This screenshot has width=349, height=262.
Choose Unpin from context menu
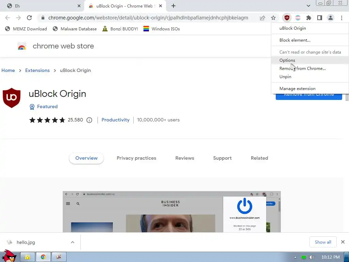pos(310,77)
